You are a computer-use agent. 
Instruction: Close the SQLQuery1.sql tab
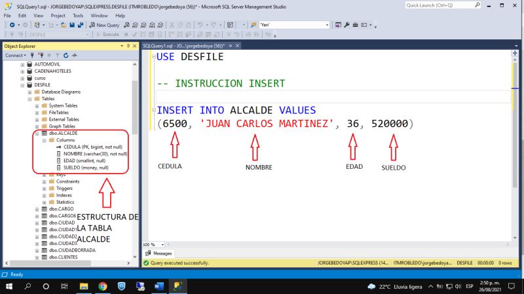coord(237,46)
